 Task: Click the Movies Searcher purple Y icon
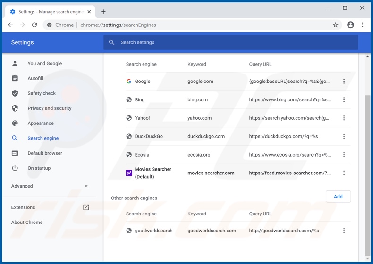(129, 173)
